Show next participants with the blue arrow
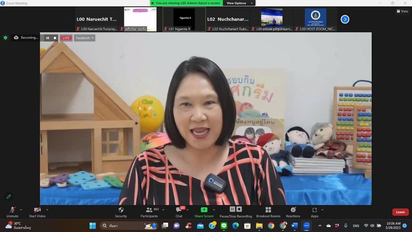 345,19
